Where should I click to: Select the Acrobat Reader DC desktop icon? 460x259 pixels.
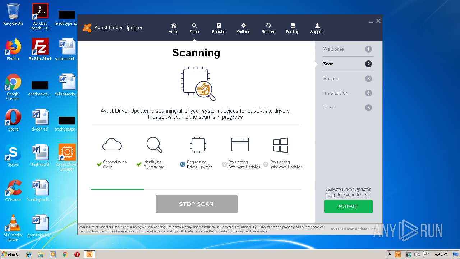coord(40,17)
